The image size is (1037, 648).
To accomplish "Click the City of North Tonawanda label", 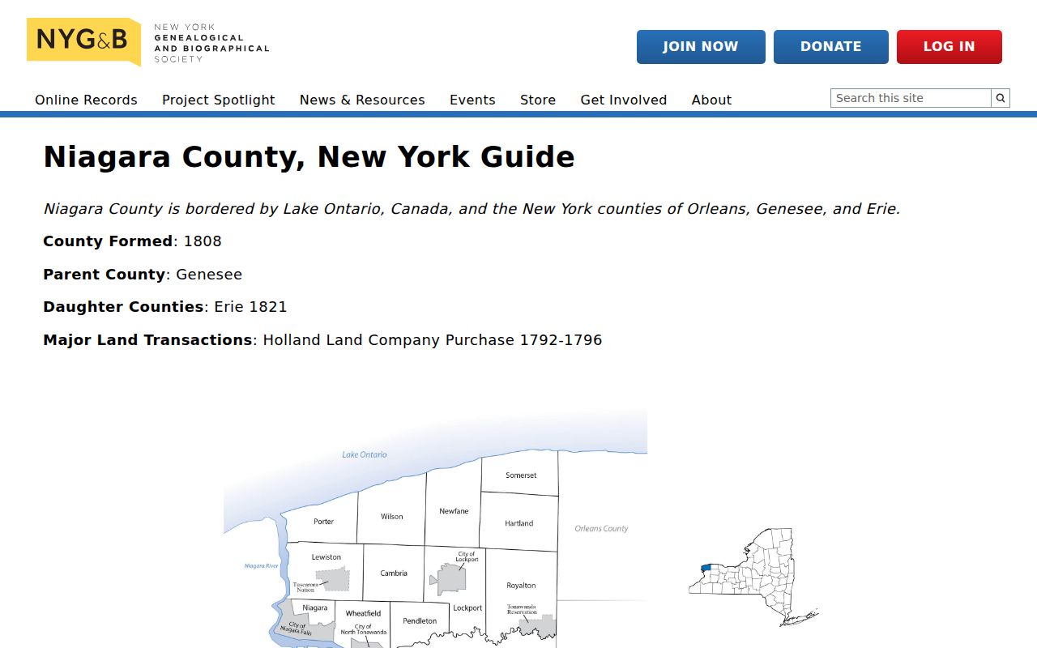I will pyautogui.click(x=363, y=629).
